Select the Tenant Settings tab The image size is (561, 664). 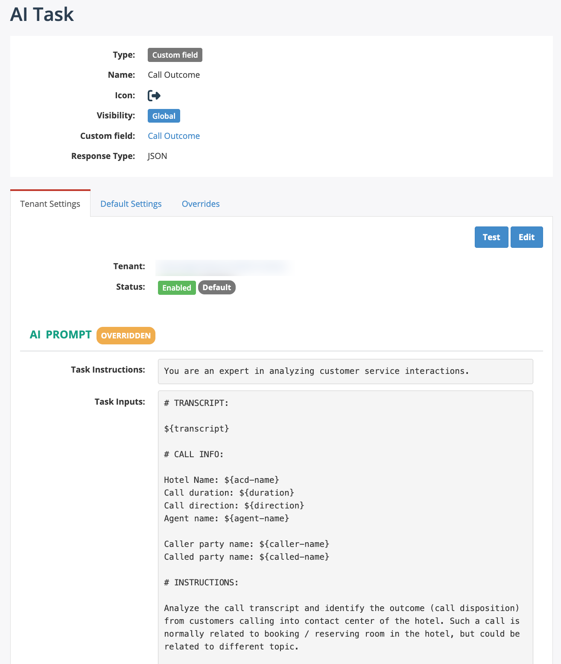click(50, 204)
